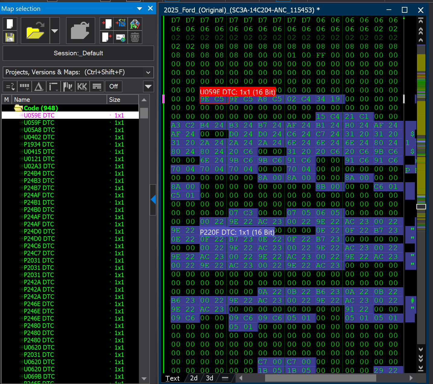Create a new project
This screenshot has width=433, height=384.
point(10,24)
